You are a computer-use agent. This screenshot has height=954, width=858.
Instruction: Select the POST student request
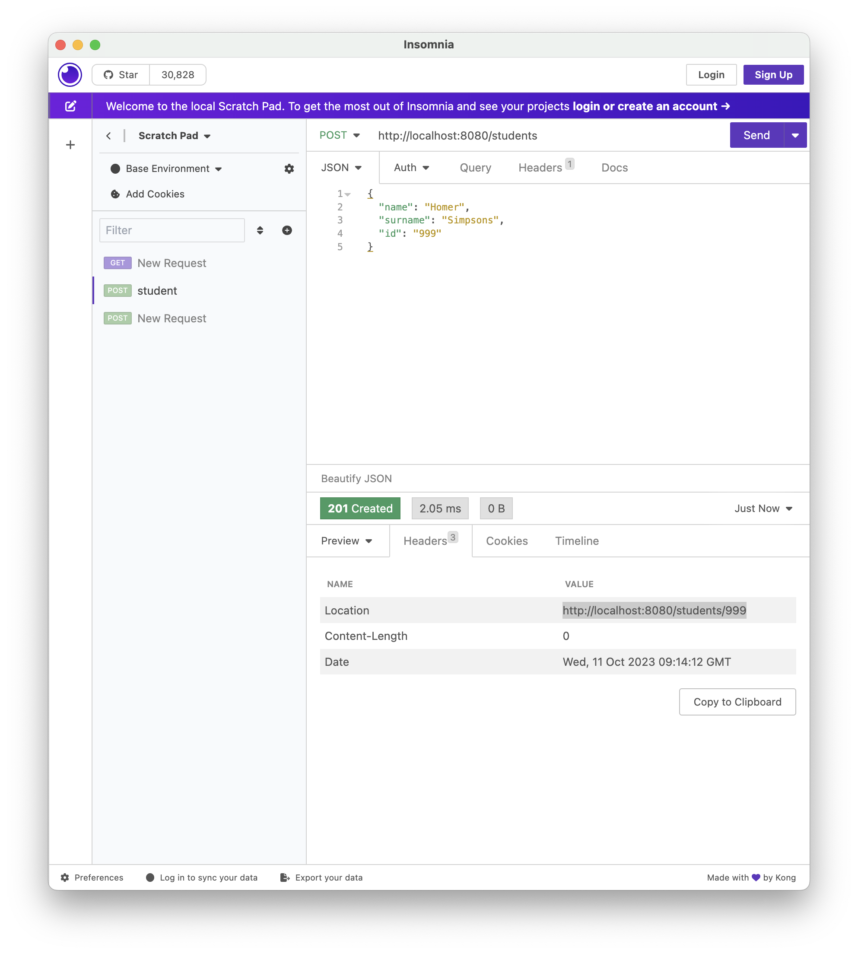click(x=200, y=291)
